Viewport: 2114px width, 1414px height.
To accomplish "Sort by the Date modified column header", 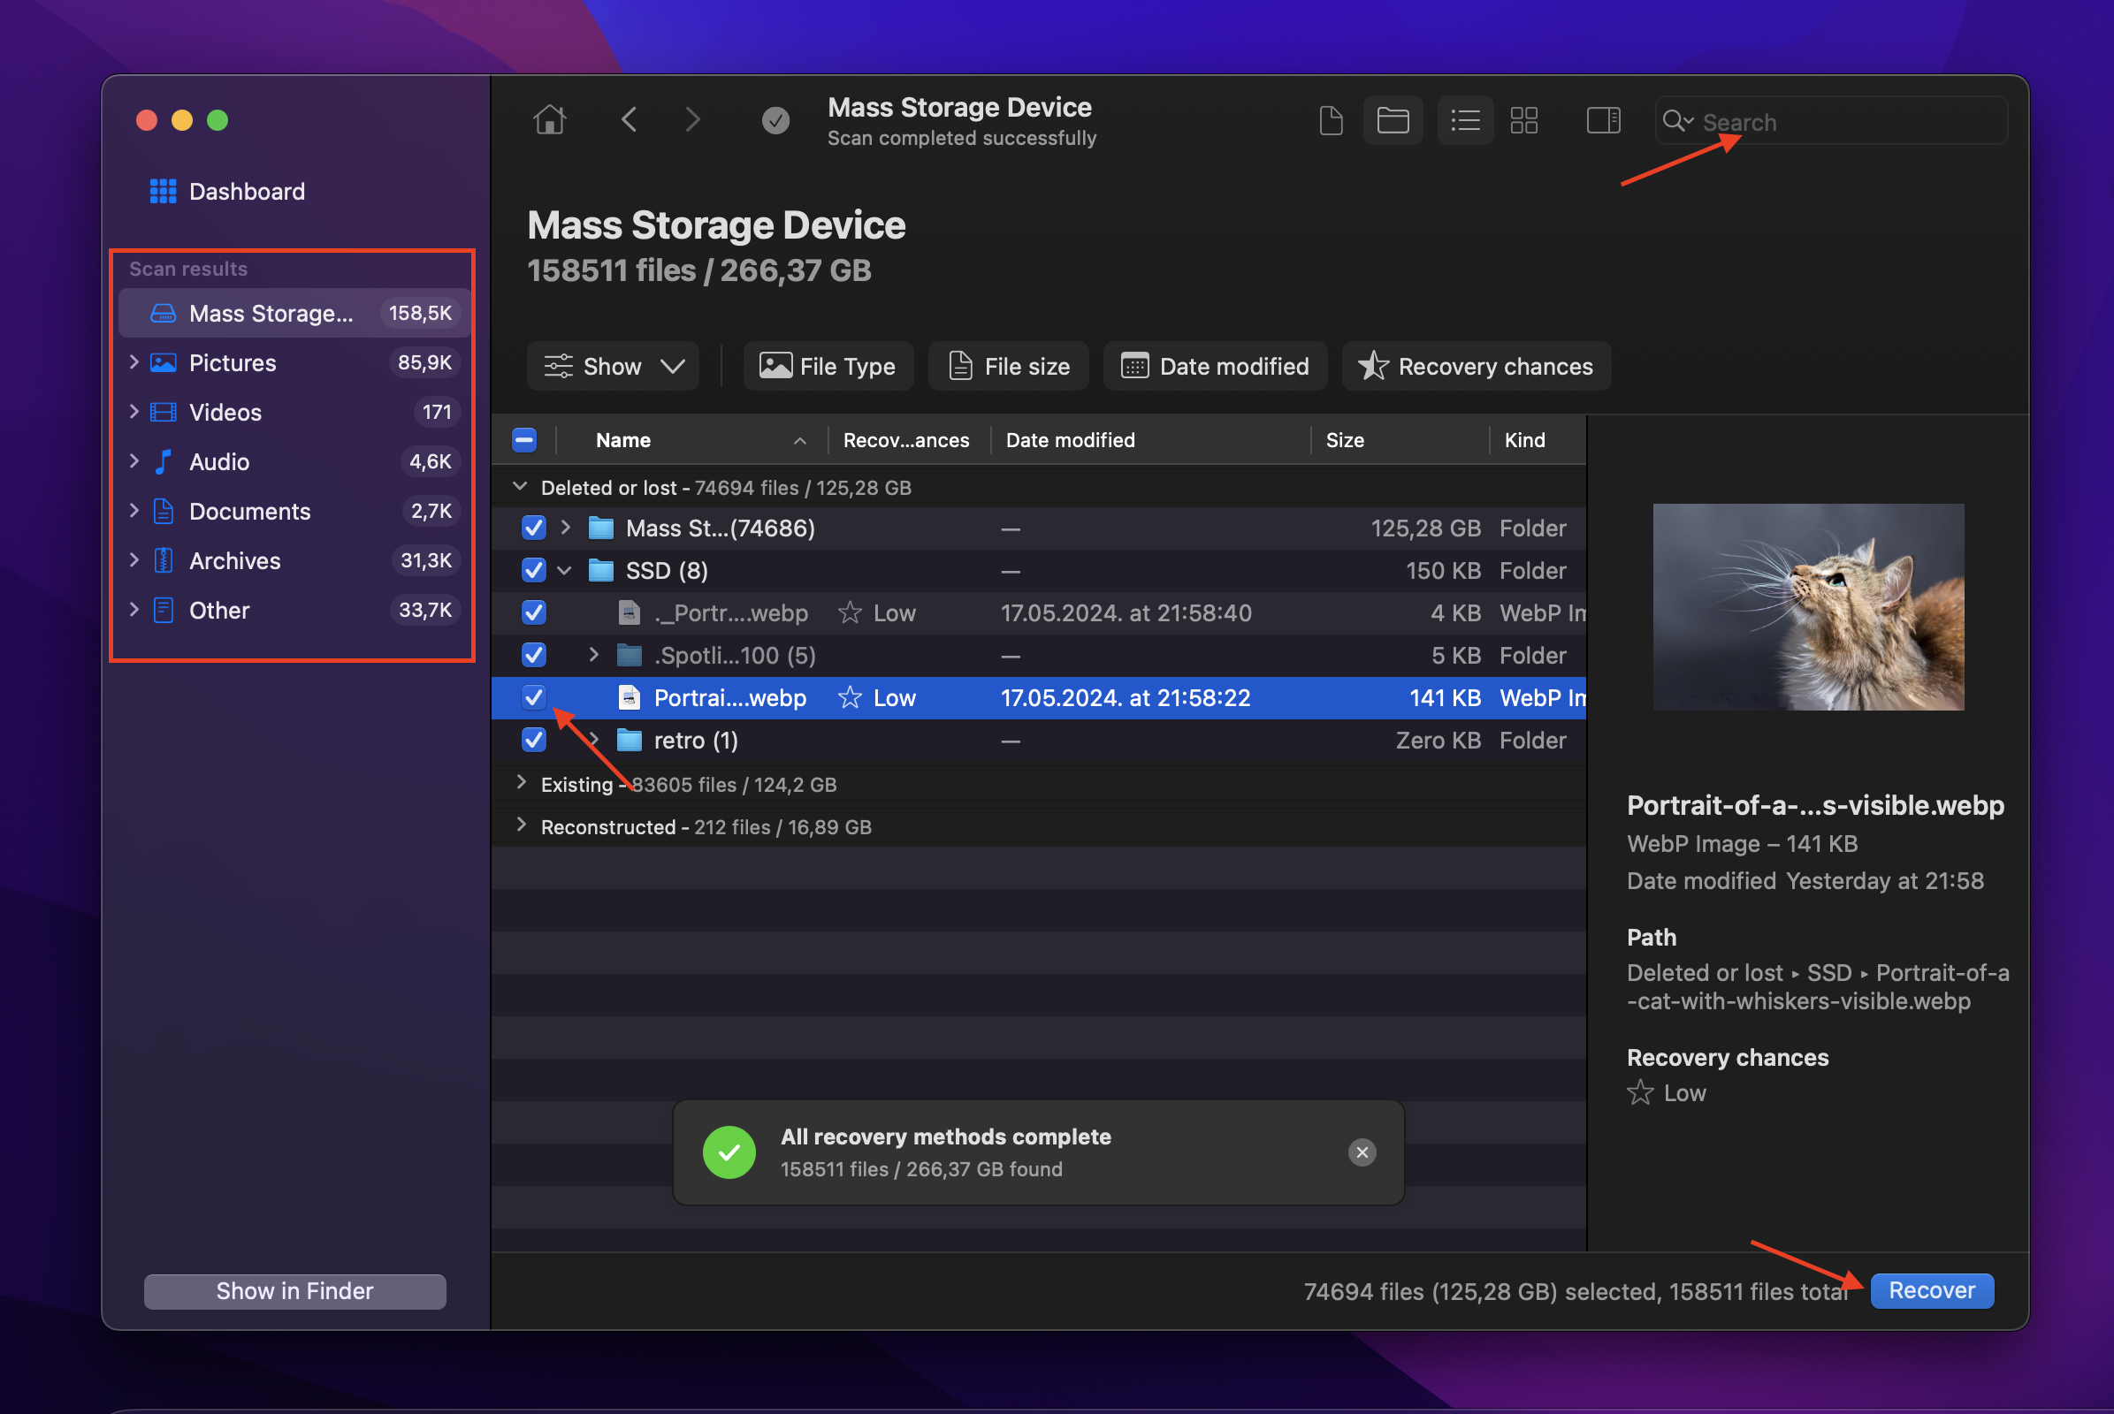I will (x=1150, y=440).
